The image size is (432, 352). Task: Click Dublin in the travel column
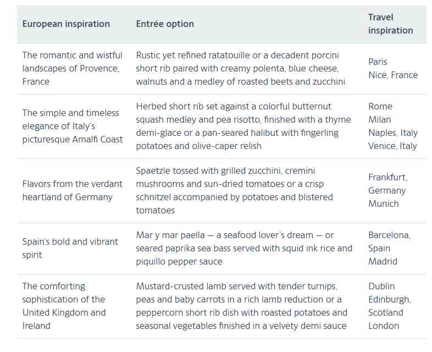point(381,286)
